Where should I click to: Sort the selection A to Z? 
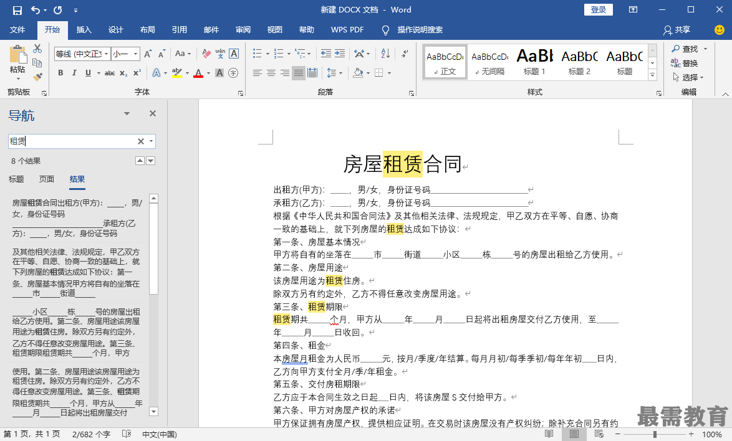[385, 54]
